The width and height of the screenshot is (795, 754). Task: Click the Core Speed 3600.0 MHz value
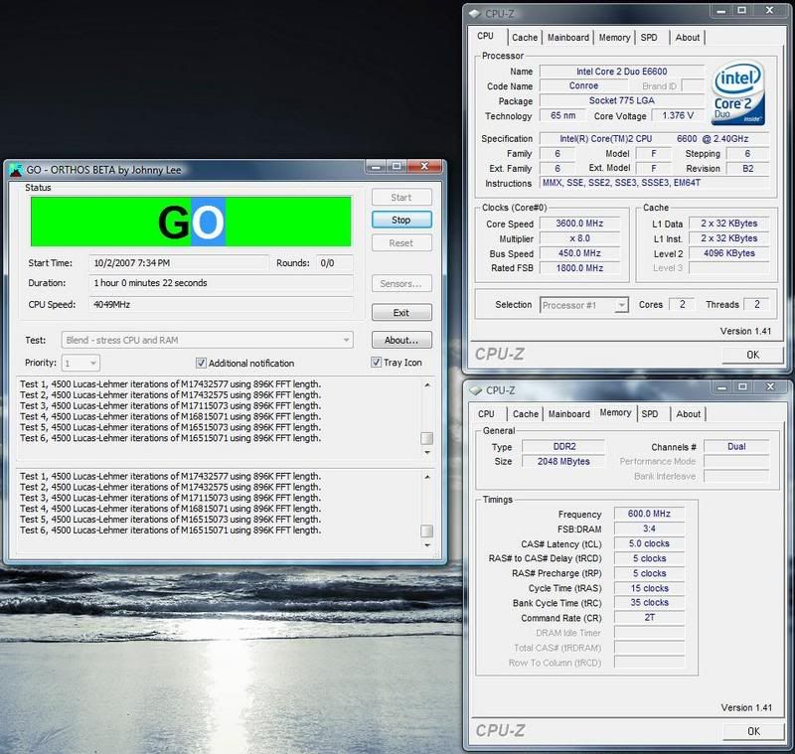(579, 224)
